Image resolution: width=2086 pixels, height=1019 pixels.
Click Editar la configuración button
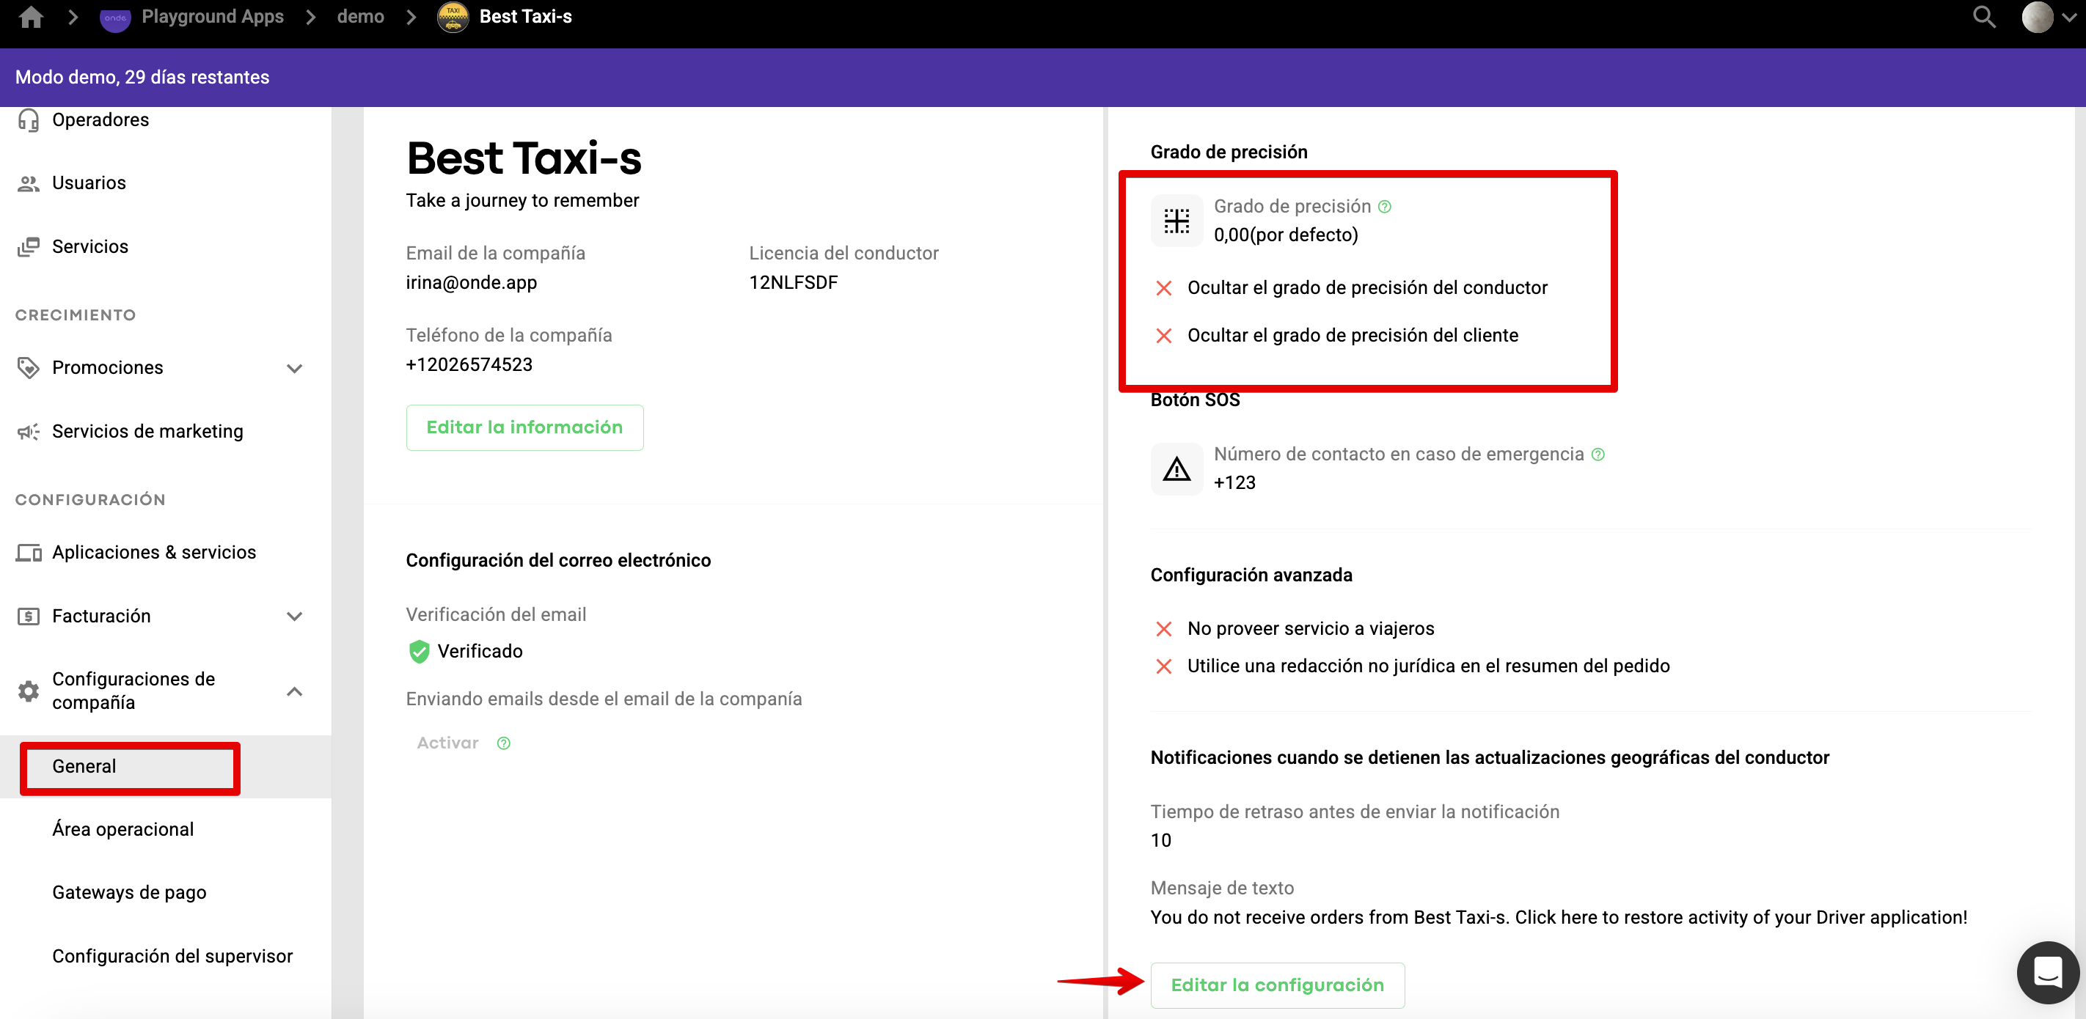1276,985
